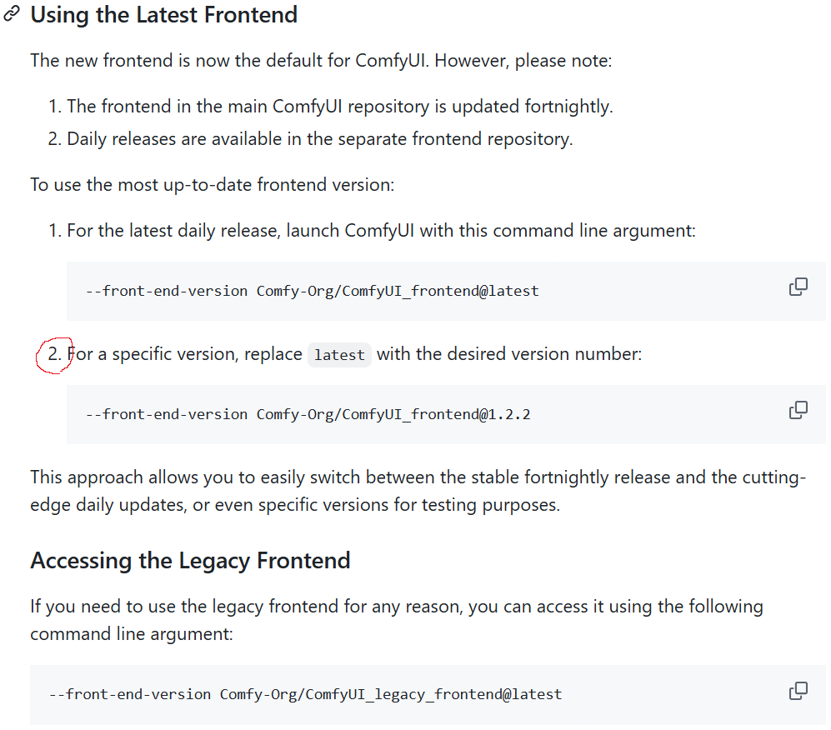Click the "with the desired version number" text
Viewport: 831px width, 730px height.
point(509,354)
